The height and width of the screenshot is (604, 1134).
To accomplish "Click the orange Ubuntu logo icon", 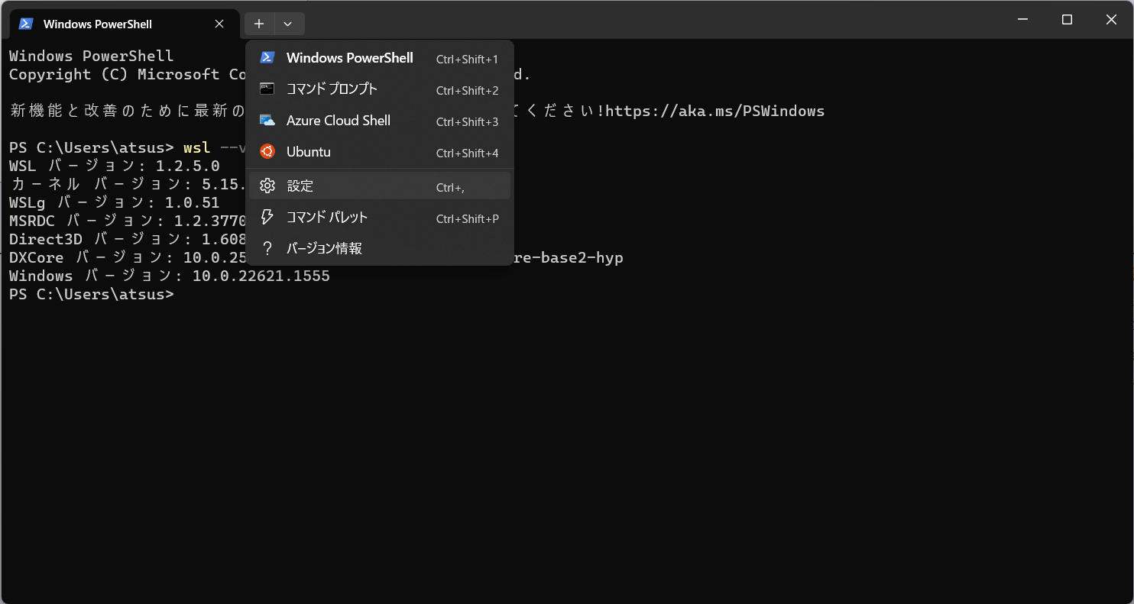I will [267, 152].
